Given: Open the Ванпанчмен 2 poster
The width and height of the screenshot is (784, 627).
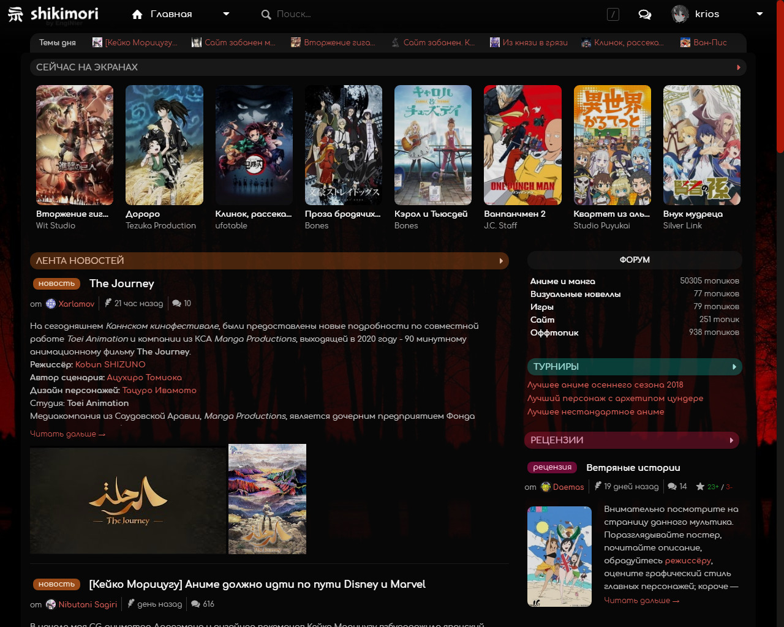Looking at the screenshot, I should [522, 145].
